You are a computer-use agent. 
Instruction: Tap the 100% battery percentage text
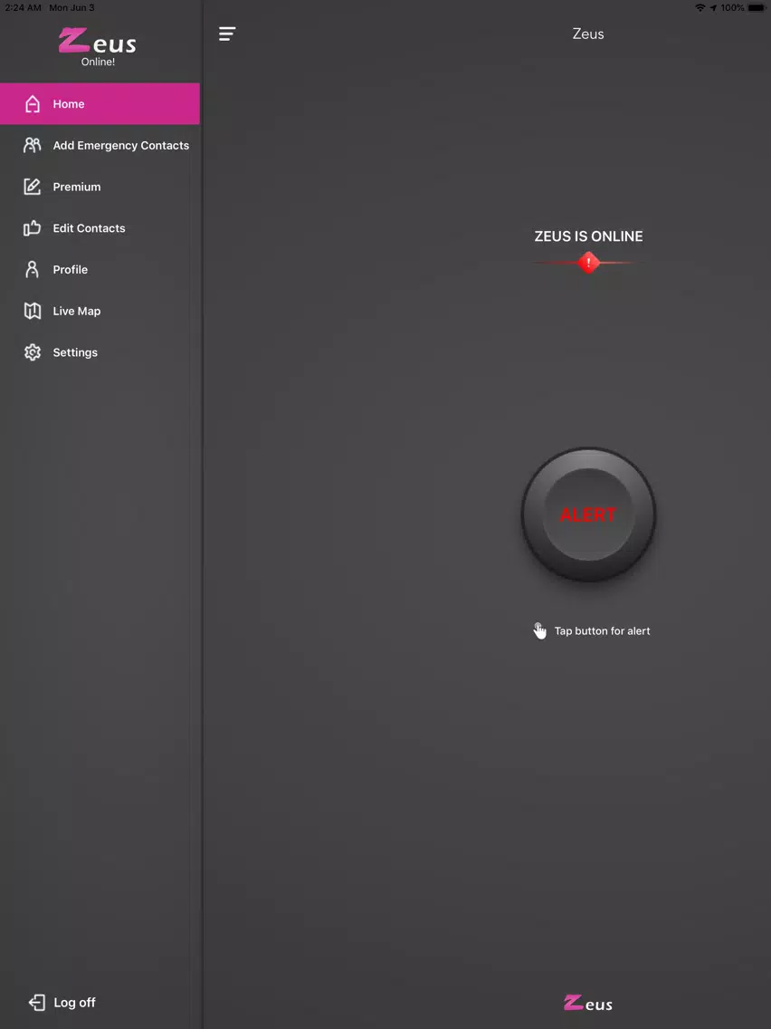pyautogui.click(x=732, y=8)
